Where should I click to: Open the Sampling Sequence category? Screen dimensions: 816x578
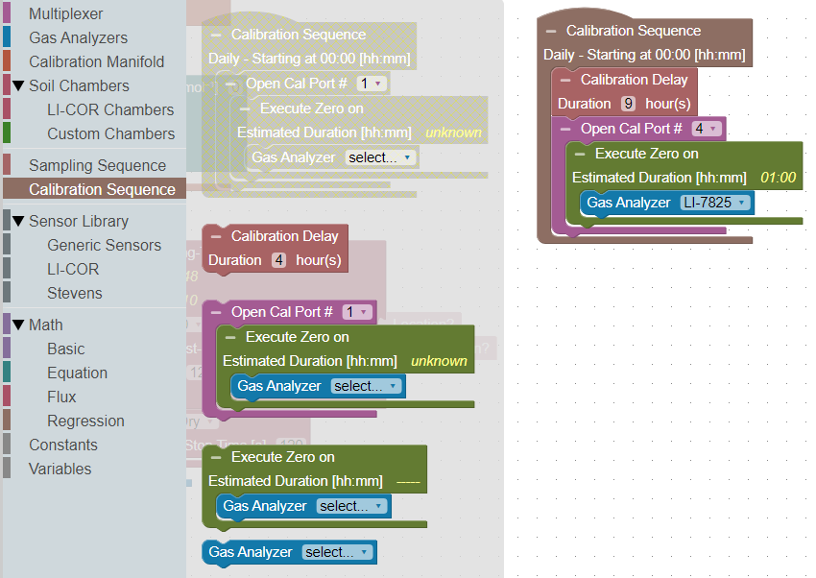97,166
